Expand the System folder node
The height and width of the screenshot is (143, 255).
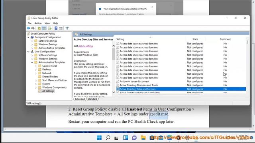36,84
